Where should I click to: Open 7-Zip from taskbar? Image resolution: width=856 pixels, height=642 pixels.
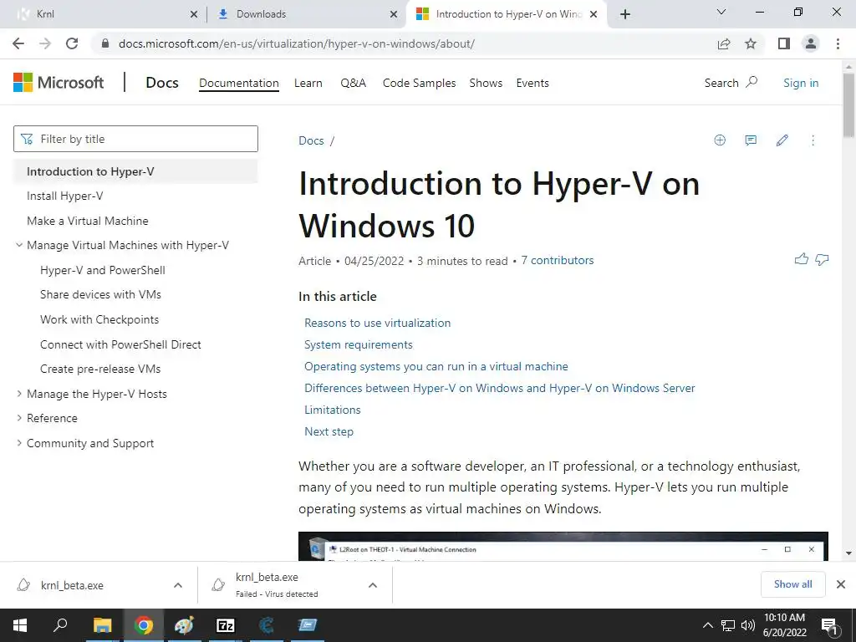pos(225,625)
